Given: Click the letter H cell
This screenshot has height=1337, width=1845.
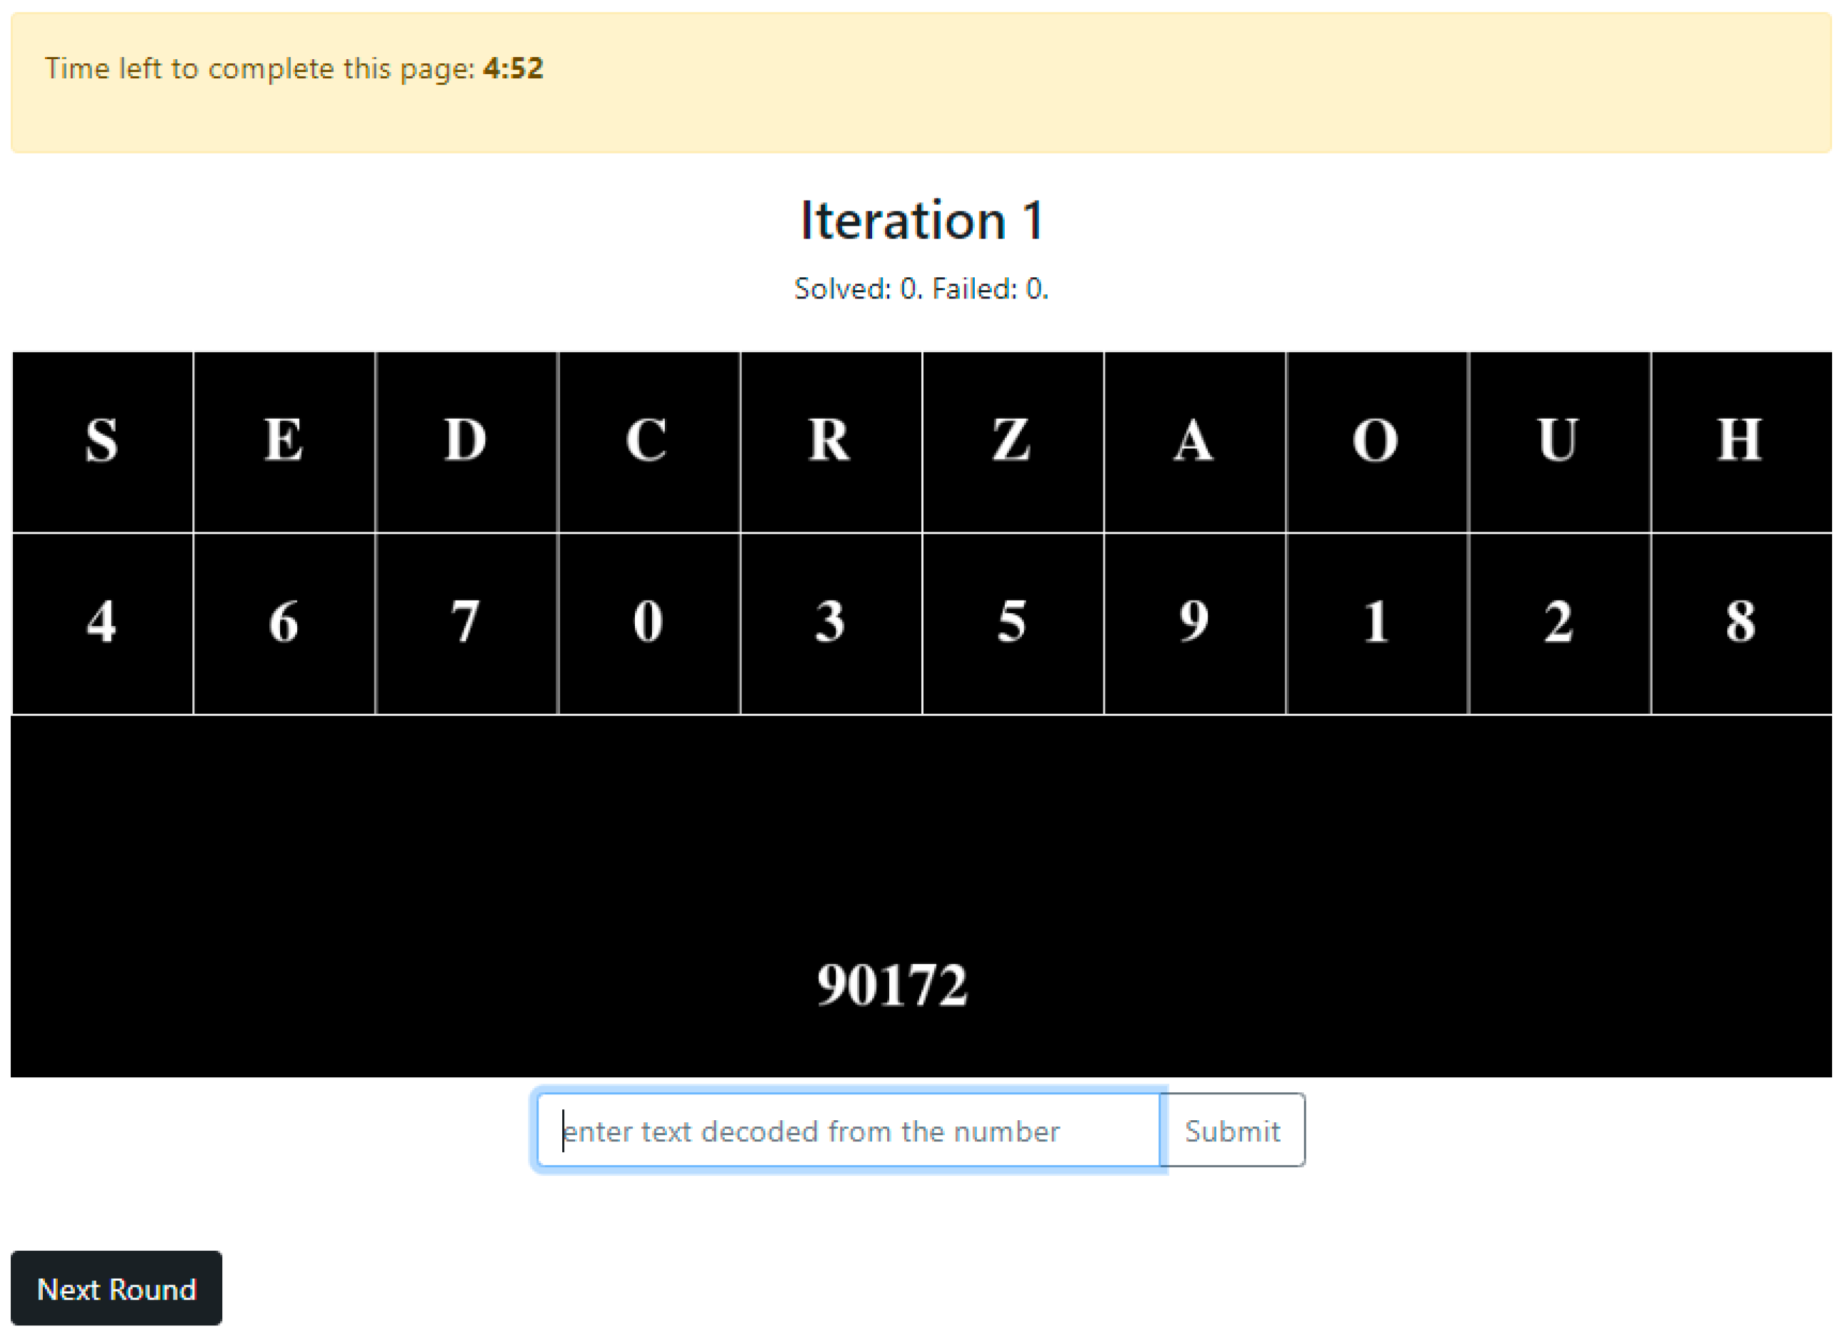Looking at the screenshot, I should point(1741,442).
